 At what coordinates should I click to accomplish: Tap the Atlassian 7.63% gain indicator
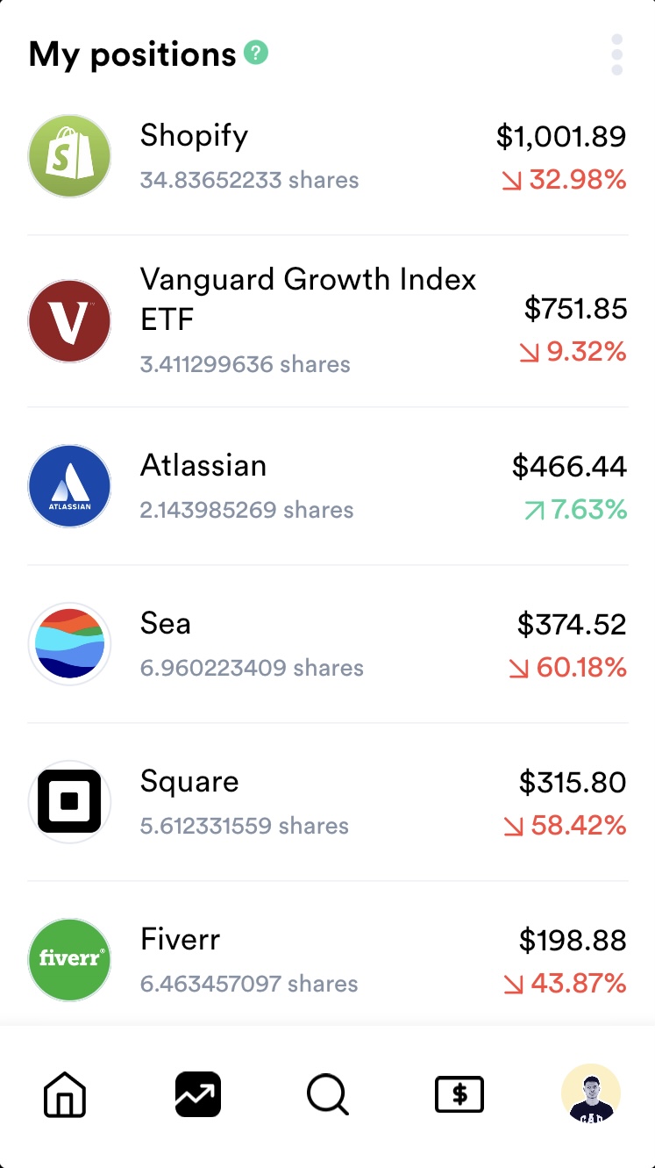click(575, 510)
